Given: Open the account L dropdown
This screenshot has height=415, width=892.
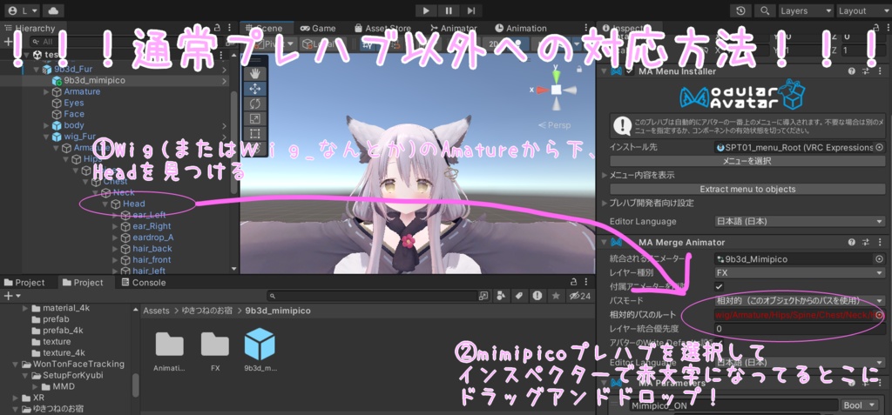Looking at the screenshot, I should click(23, 10).
